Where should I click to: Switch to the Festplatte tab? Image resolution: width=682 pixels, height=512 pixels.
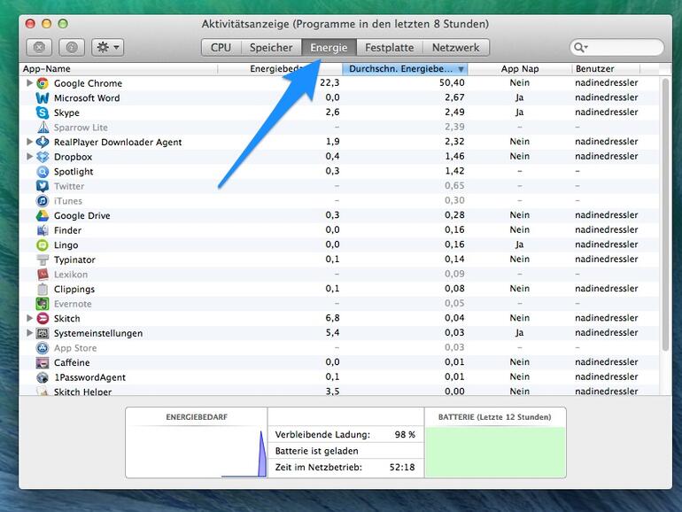pos(389,48)
